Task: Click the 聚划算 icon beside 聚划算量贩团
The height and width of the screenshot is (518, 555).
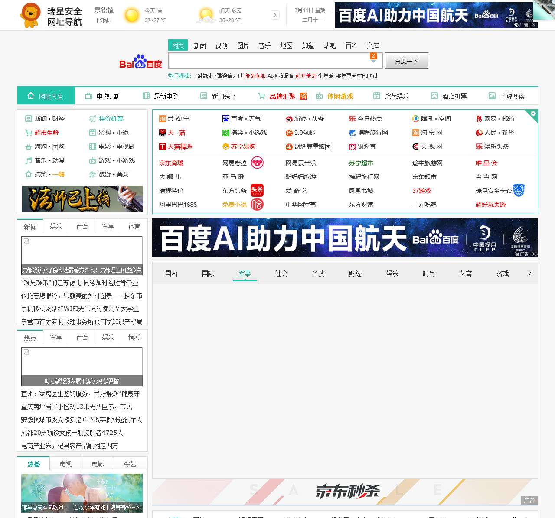Action: pyautogui.click(x=289, y=147)
